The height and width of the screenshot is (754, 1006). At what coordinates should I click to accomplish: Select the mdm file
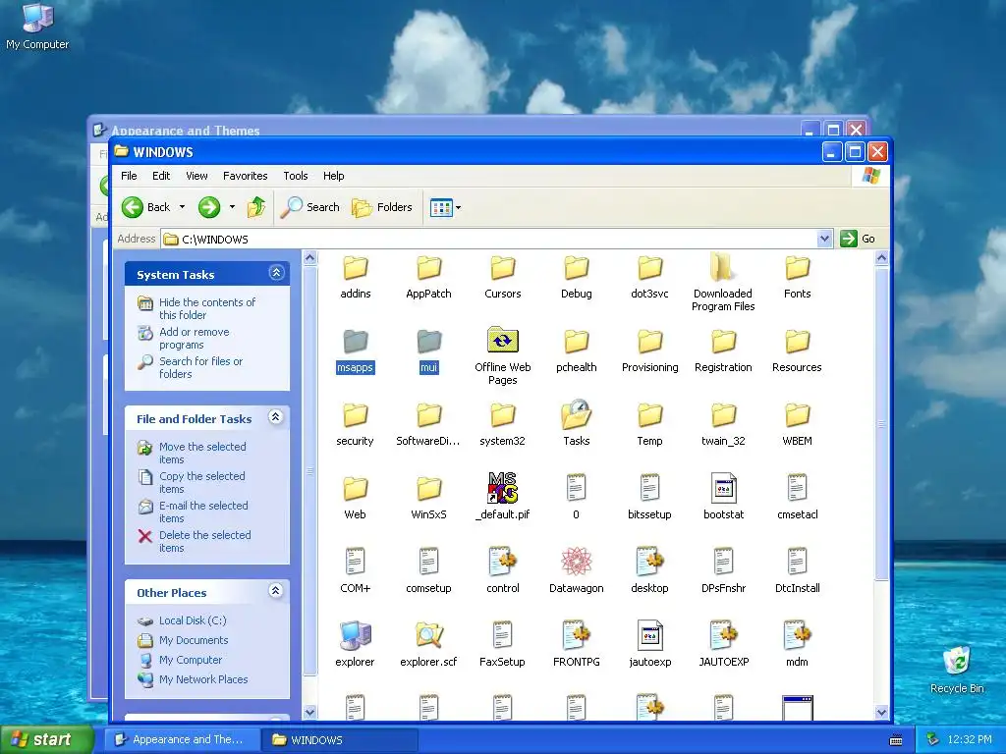click(x=797, y=644)
